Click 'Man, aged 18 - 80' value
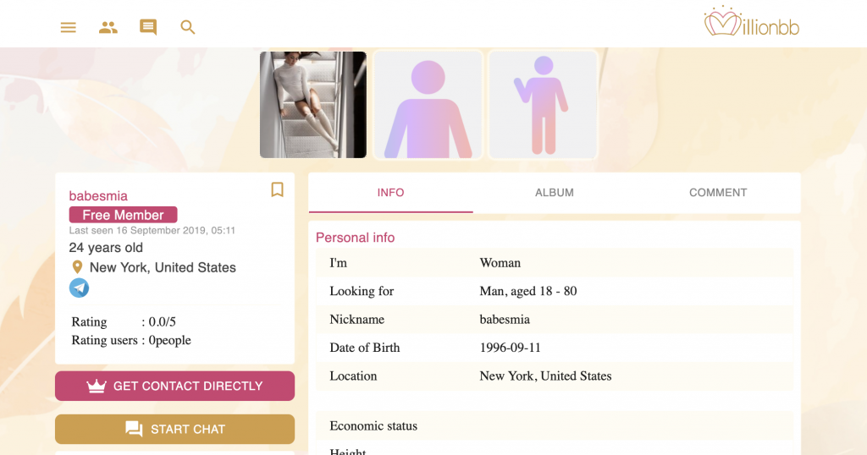Viewport: 867px width, 455px height. (x=528, y=291)
